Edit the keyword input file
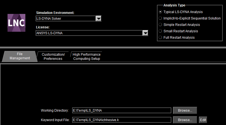Image resolution: width=226 pixels, height=125 pixels. point(203,120)
